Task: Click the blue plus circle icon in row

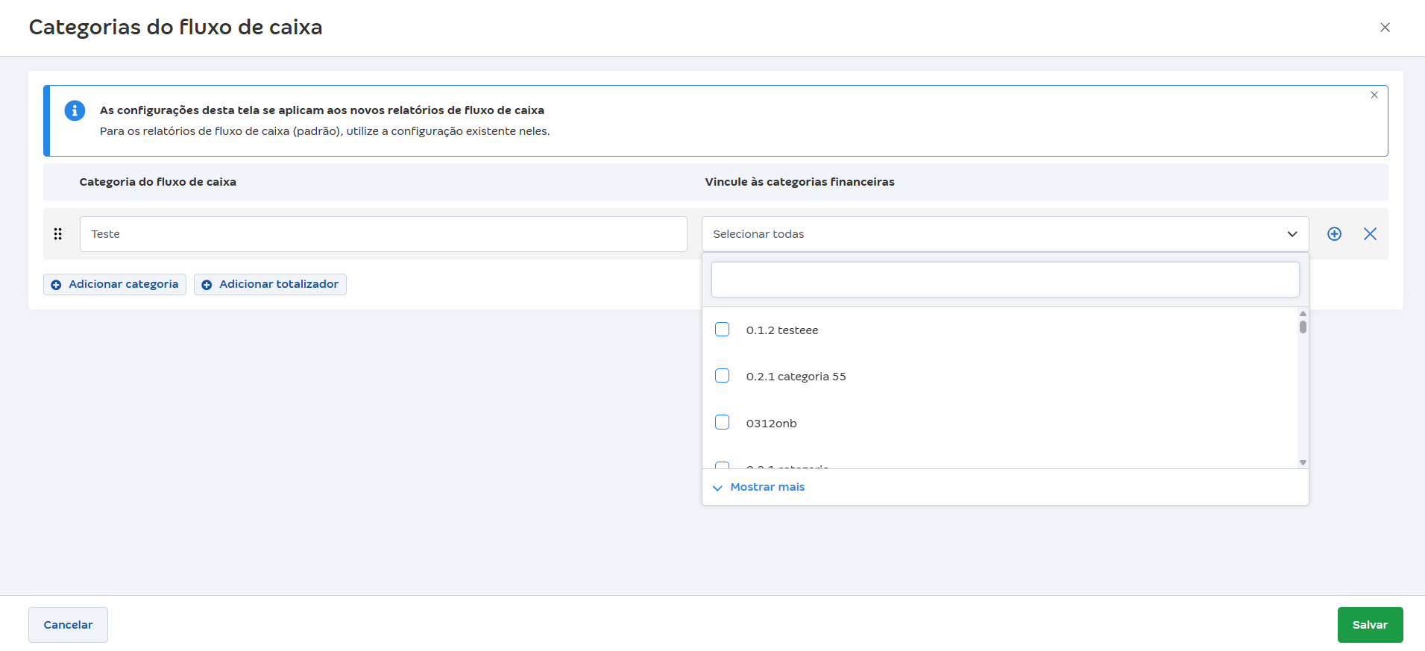Action: [x=1334, y=234]
